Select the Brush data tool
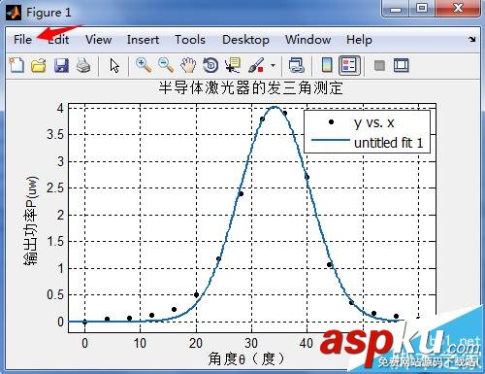This screenshot has width=485, height=374. [256, 65]
